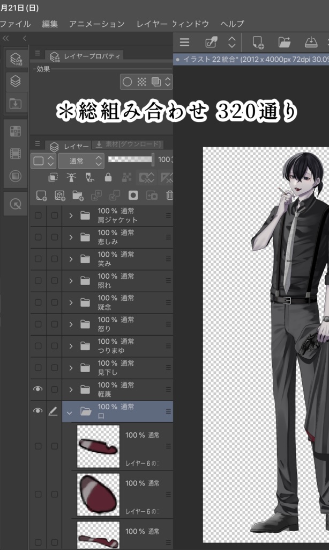Open the ヘルプ menu
Viewport: 329px width, 550px height.
[233, 24]
